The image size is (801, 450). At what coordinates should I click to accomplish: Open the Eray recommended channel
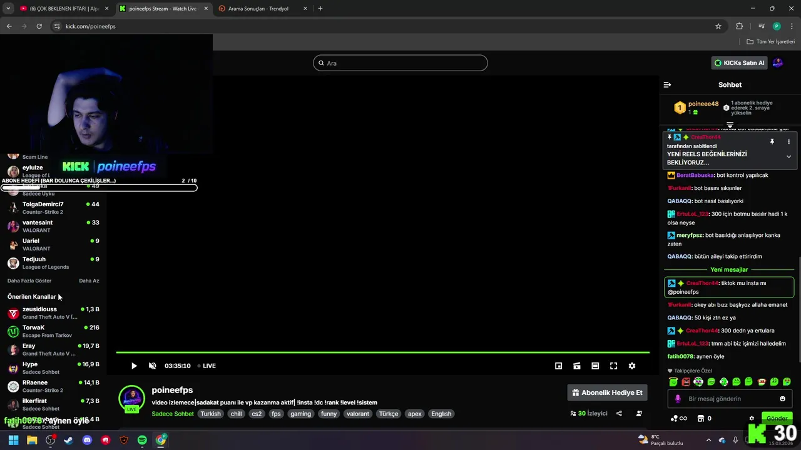pyautogui.click(x=53, y=349)
